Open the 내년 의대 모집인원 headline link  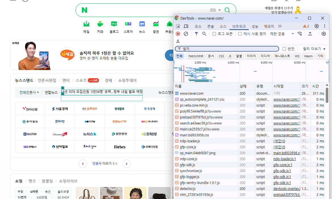point(102,92)
